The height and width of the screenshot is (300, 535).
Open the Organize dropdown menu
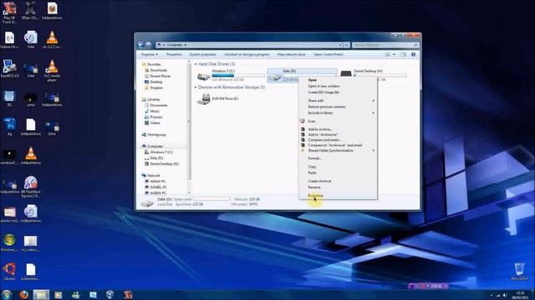(150, 54)
